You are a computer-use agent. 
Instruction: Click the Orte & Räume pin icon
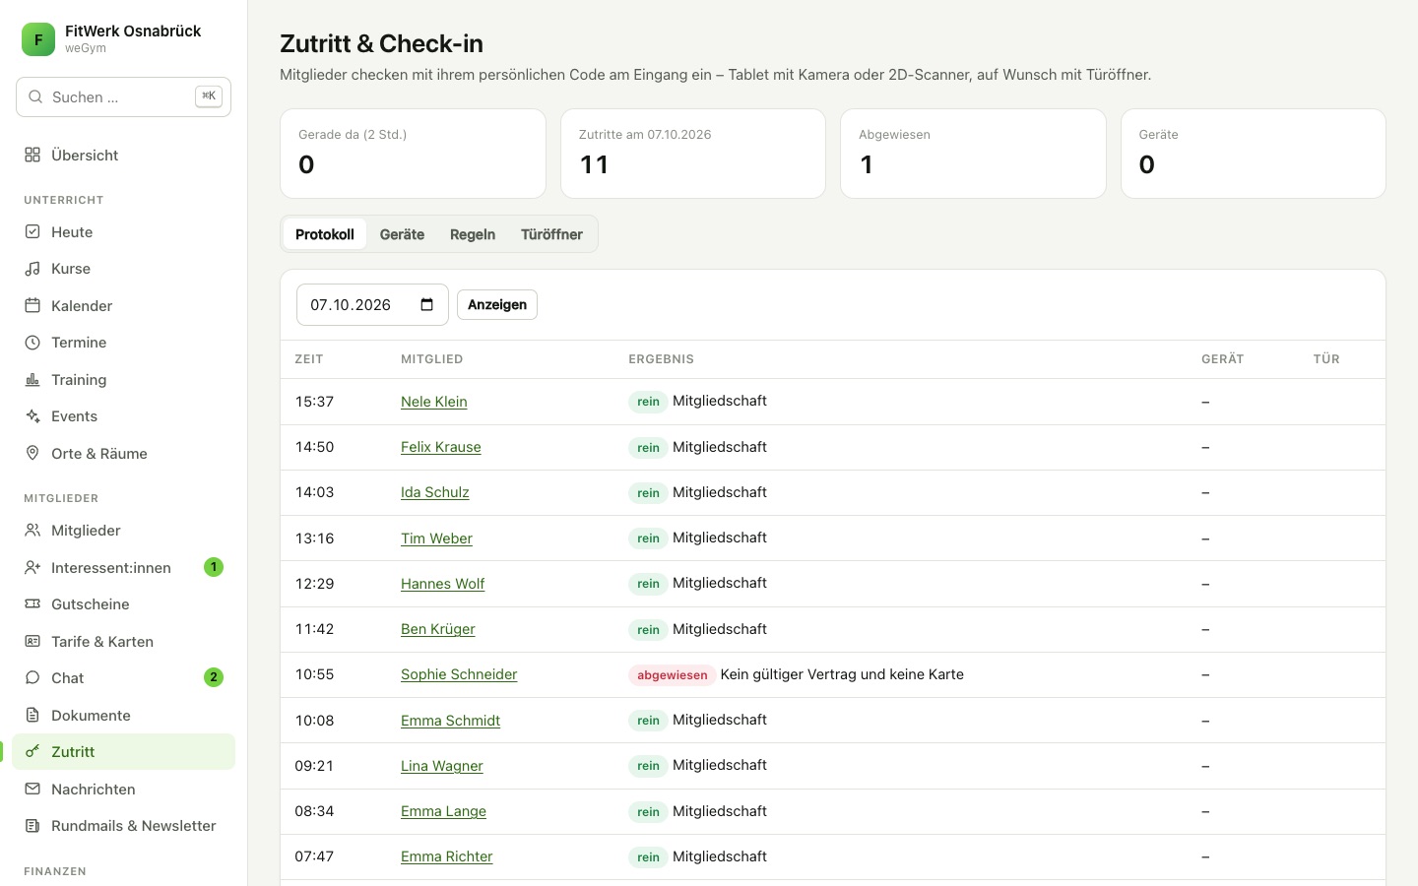click(x=32, y=453)
